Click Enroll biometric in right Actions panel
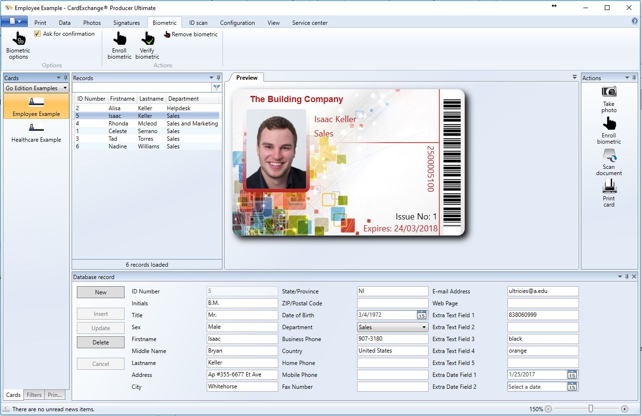 click(609, 131)
